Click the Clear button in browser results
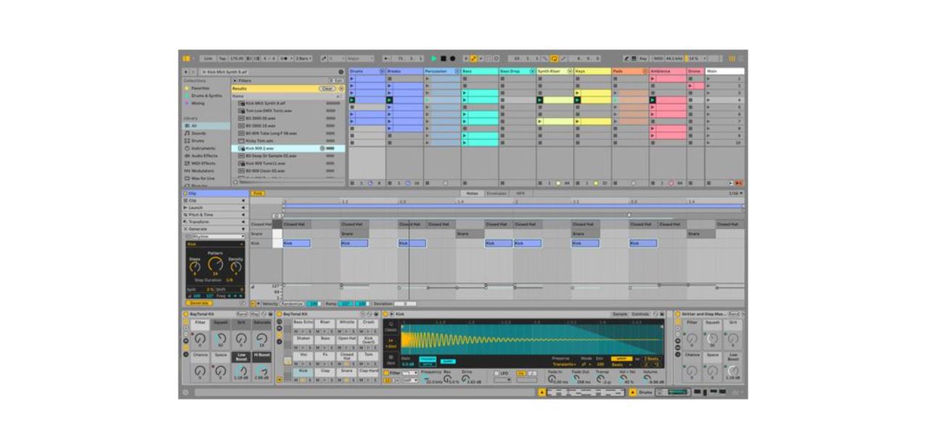This screenshot has width=943, height=438. [327, 88]
